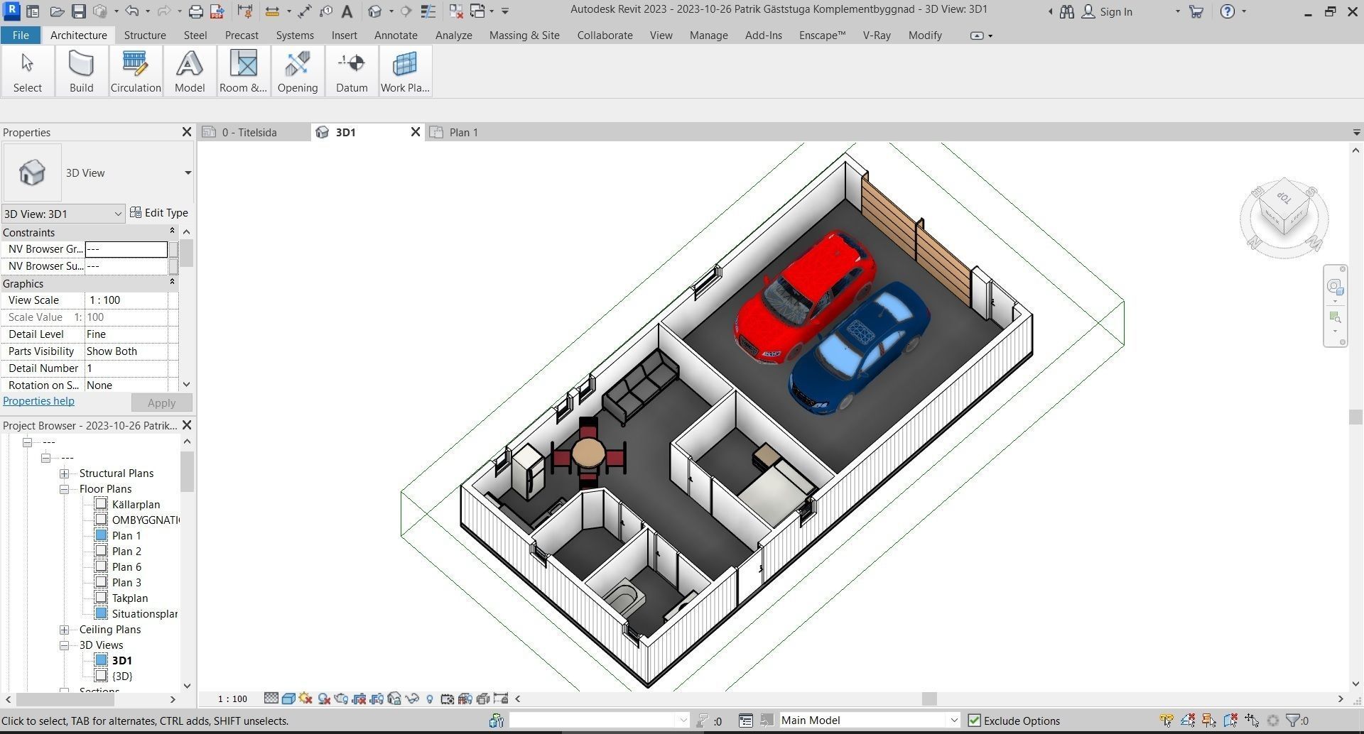The width and height of the screenshot is (1364, 734).
Task: Open Temporary Hide/Isolate glasses icon
Action: (412, 699)
